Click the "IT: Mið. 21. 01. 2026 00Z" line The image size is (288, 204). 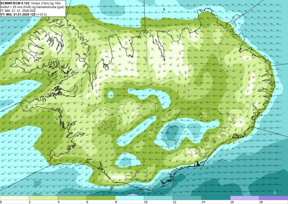(17, 11)
